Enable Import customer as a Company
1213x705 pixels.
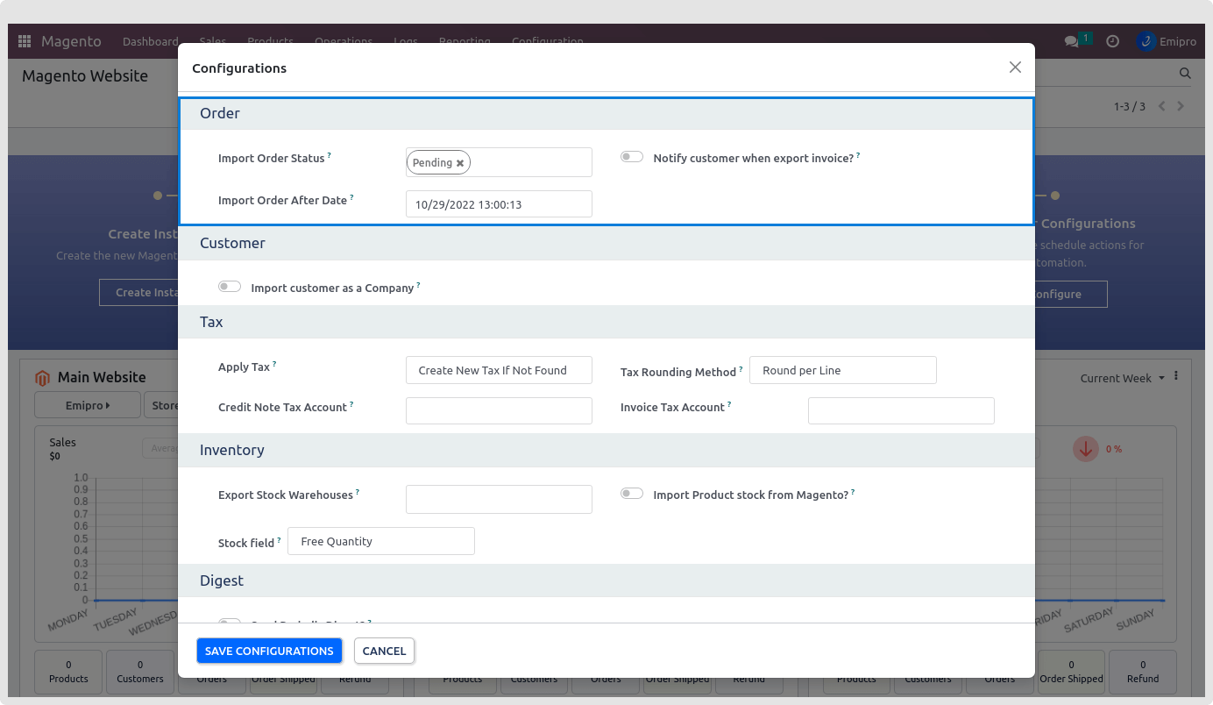(230, 287)
